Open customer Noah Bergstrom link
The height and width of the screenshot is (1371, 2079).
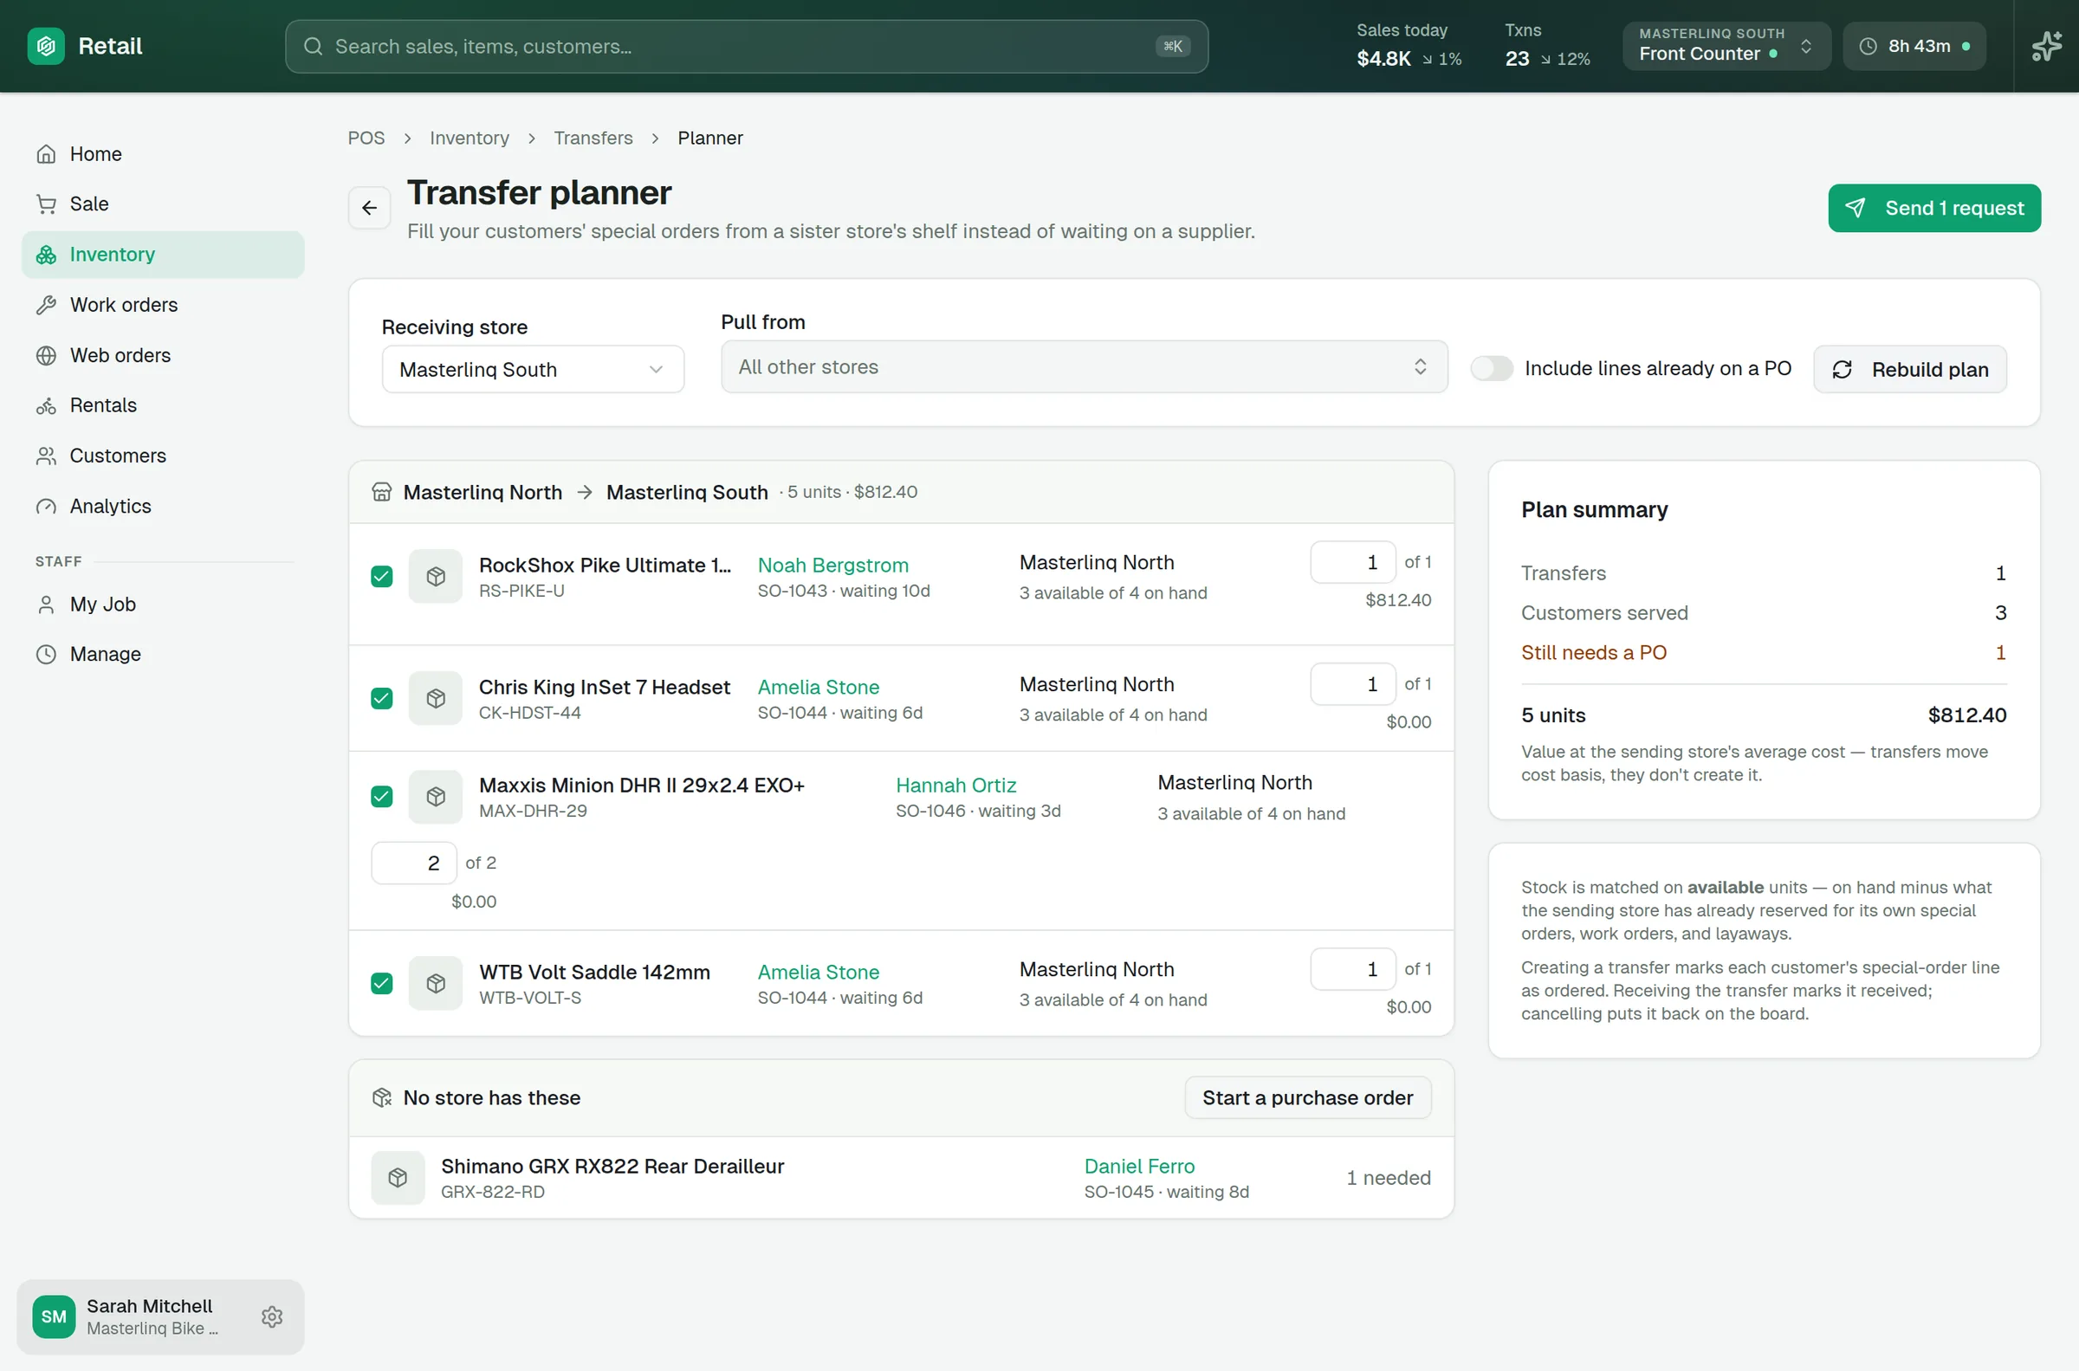pyautogui.click(x=832, y=566)
